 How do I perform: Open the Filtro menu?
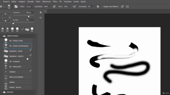coord(55,2)
